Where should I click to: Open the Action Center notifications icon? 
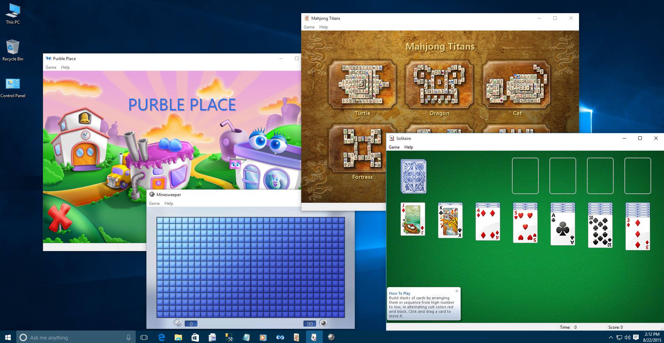point(636,337)
